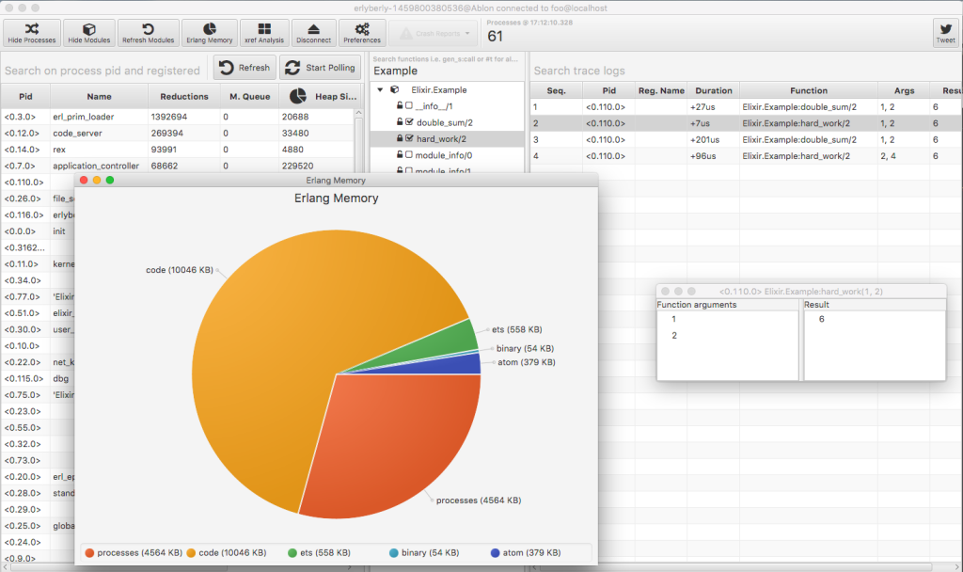Click the processes red legend swatch
The image size is (963, 572).
pyautogui.click(x=90, y=553)
